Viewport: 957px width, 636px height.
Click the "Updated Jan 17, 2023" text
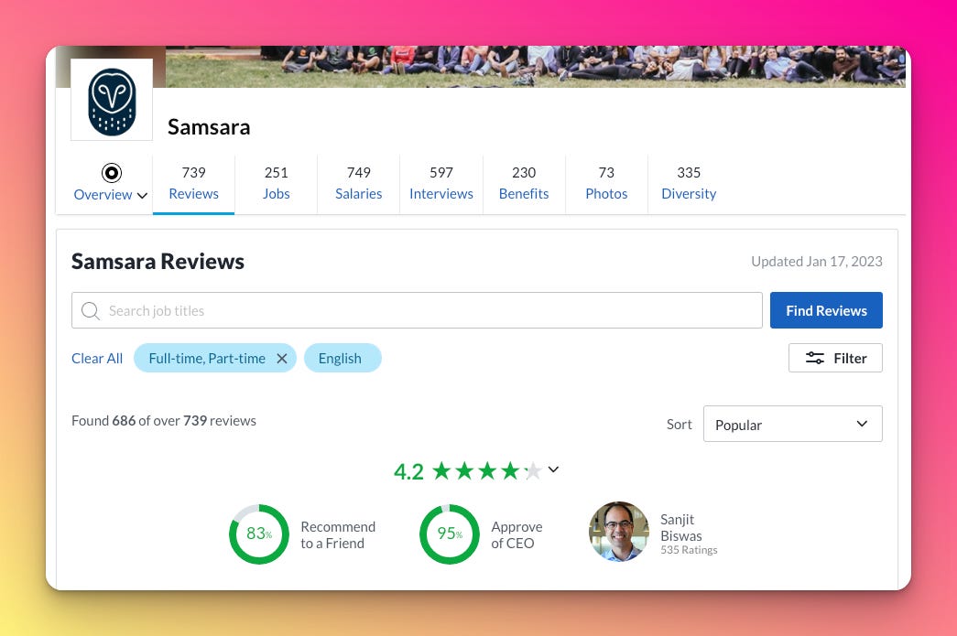click(x=817, y=262)
